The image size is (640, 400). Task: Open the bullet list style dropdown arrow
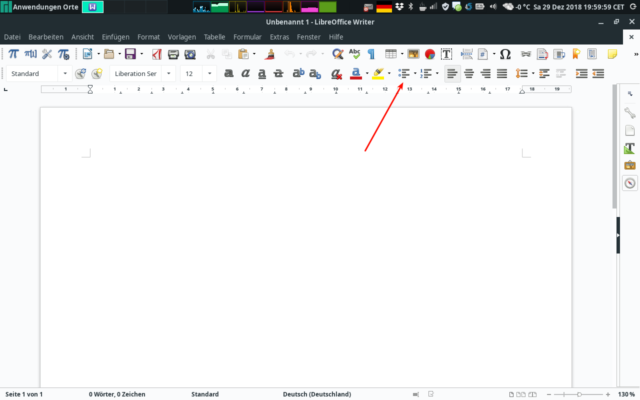pos(415,73)
